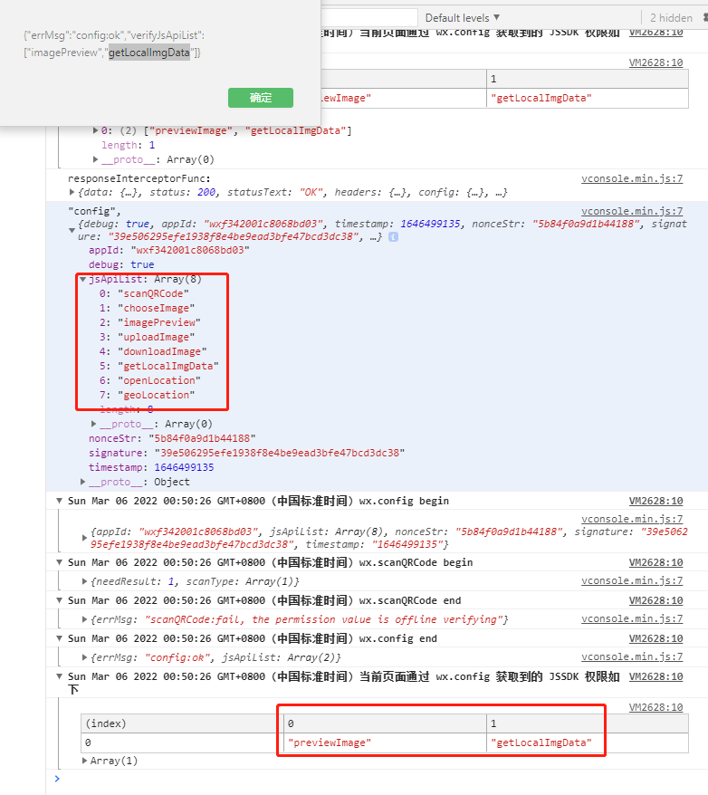
Task: Click the expanded timestamp: 1646499135 property line
Action: [151, 467]
